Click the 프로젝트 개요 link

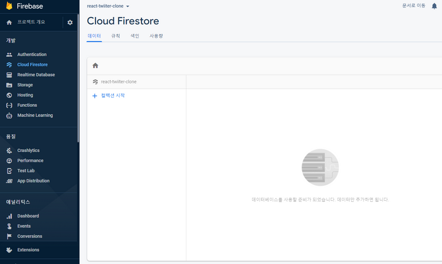[x=31, y=22]
